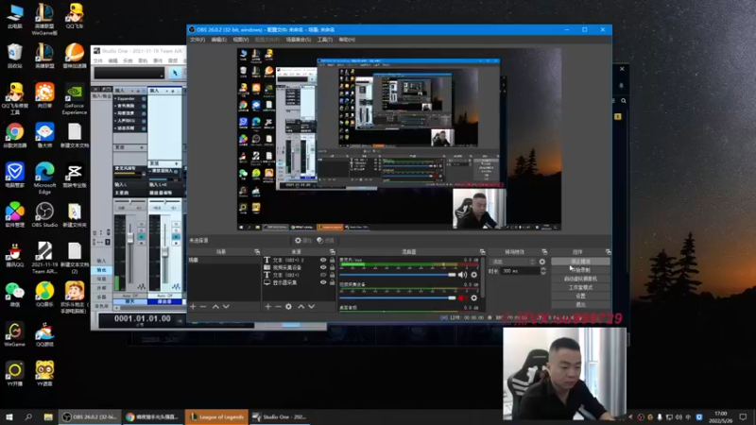Remove selected source with minus icon in Sources panel
Viewport: 756px width, 425px height.
278,306
